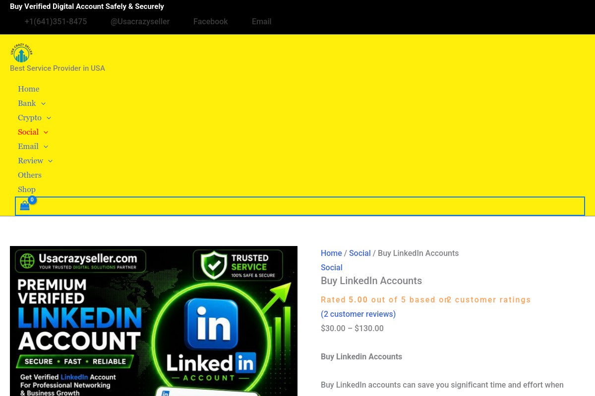
Task: Open the @Usacrazyseller contact link
Action: [x=140, y=22]
